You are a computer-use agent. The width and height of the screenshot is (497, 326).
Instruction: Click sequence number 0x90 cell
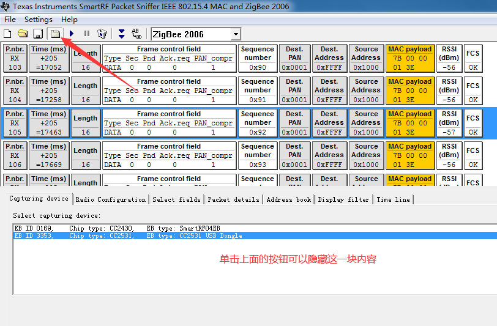coord(257,58)
